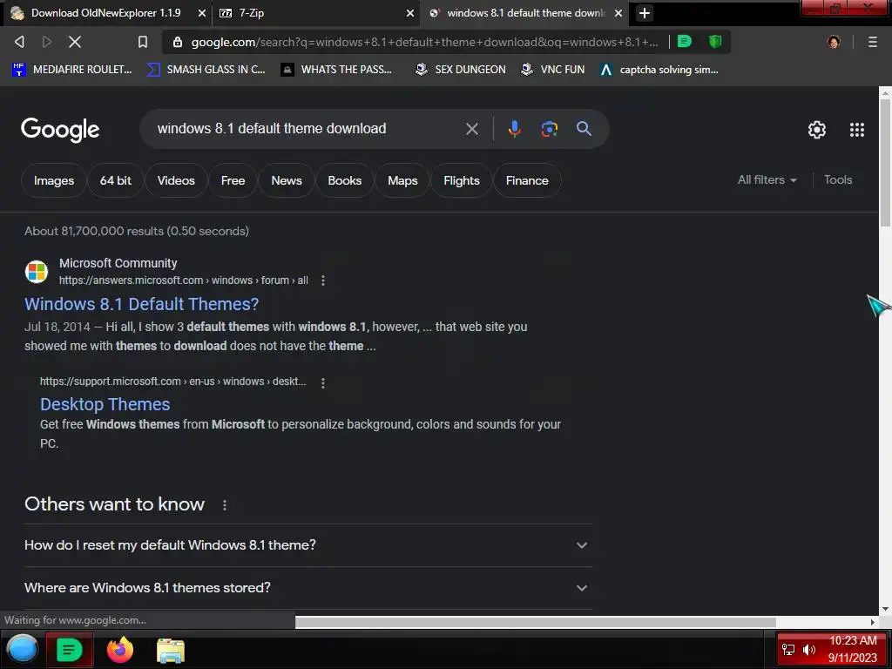This screenshot has width=892, height=669.
Task: Bookmark this page with the bookmark icon
Action: 143,42
